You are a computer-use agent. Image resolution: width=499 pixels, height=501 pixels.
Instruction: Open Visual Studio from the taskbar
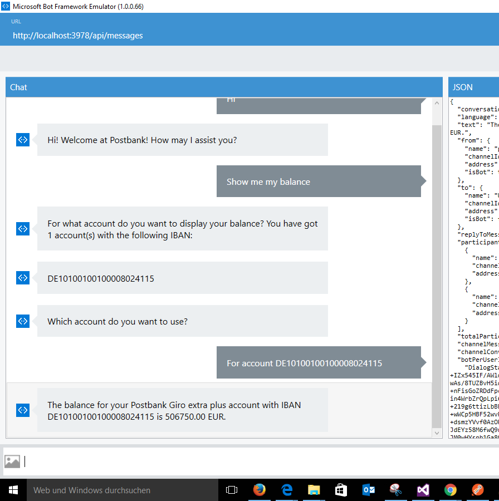[x=423, y=490]
